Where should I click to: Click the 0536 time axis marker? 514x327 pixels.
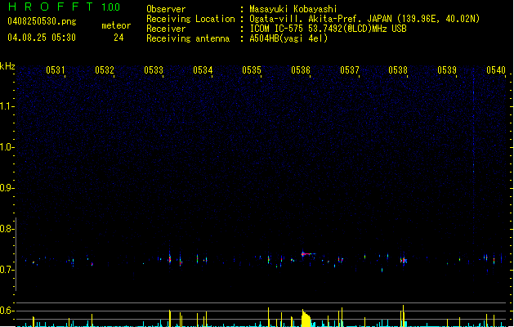301,70
